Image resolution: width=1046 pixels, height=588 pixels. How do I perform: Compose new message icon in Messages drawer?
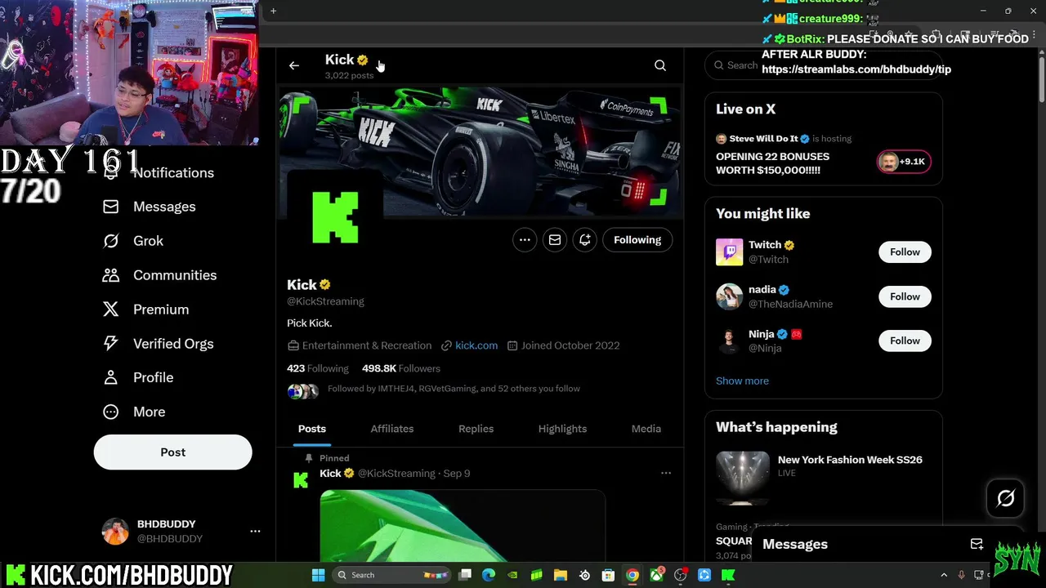pyautogui.click(x=977, y=544)
